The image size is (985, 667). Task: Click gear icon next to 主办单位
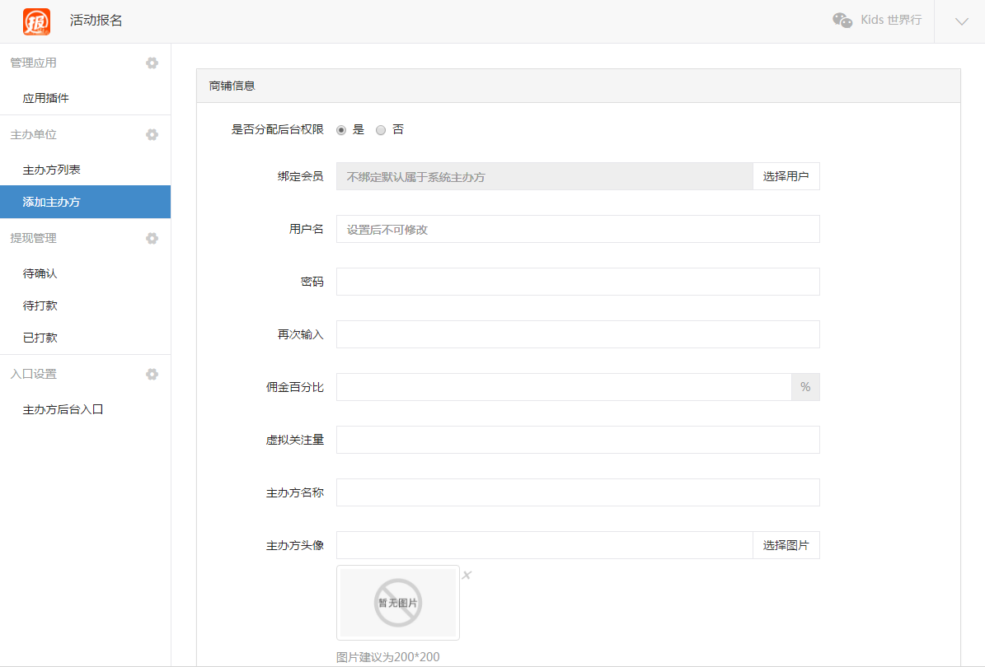pos(152,134)
